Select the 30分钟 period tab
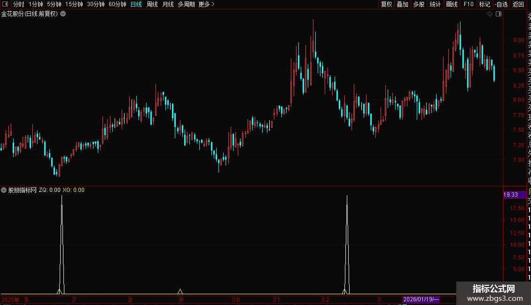Viewport: 531px width, 305px height. tap(95, 4)
